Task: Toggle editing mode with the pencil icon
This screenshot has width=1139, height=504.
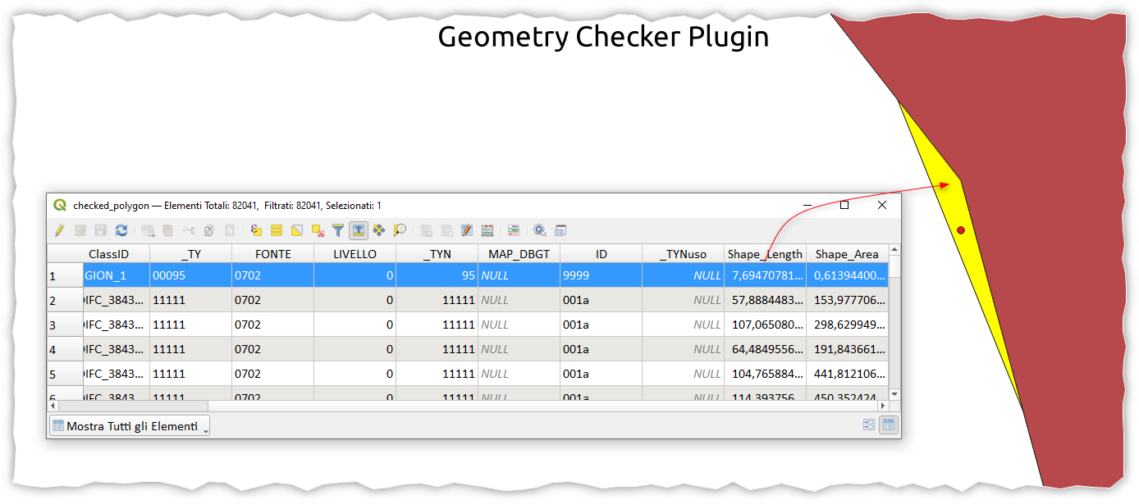Action: (x=60, y=231)
